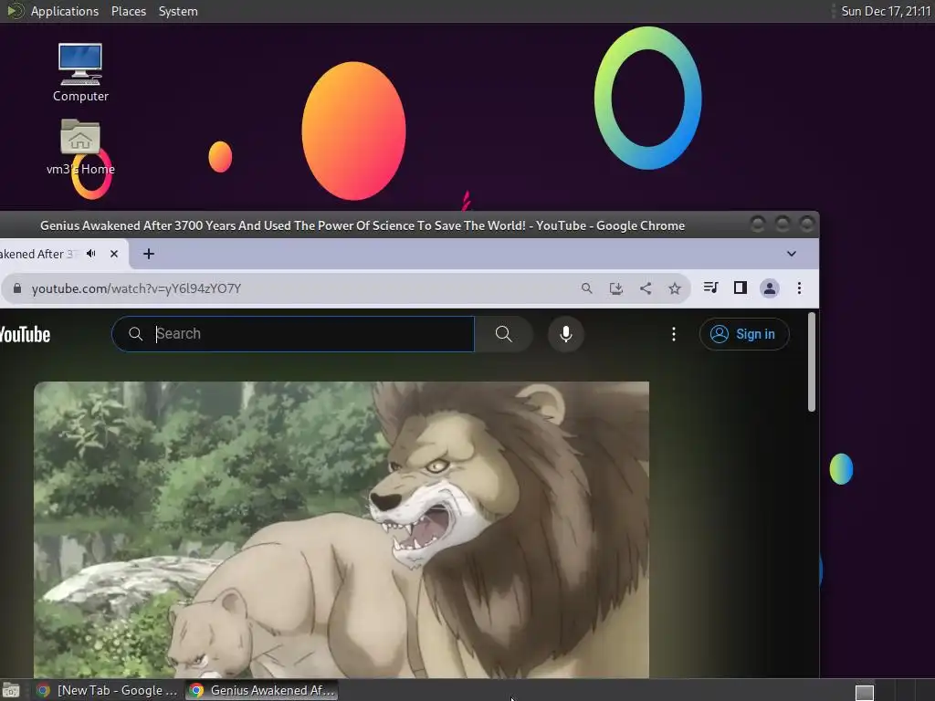This screenshot has width=935, height=701.
Task: Close the YouTube video tab
Action: [114, 254]
